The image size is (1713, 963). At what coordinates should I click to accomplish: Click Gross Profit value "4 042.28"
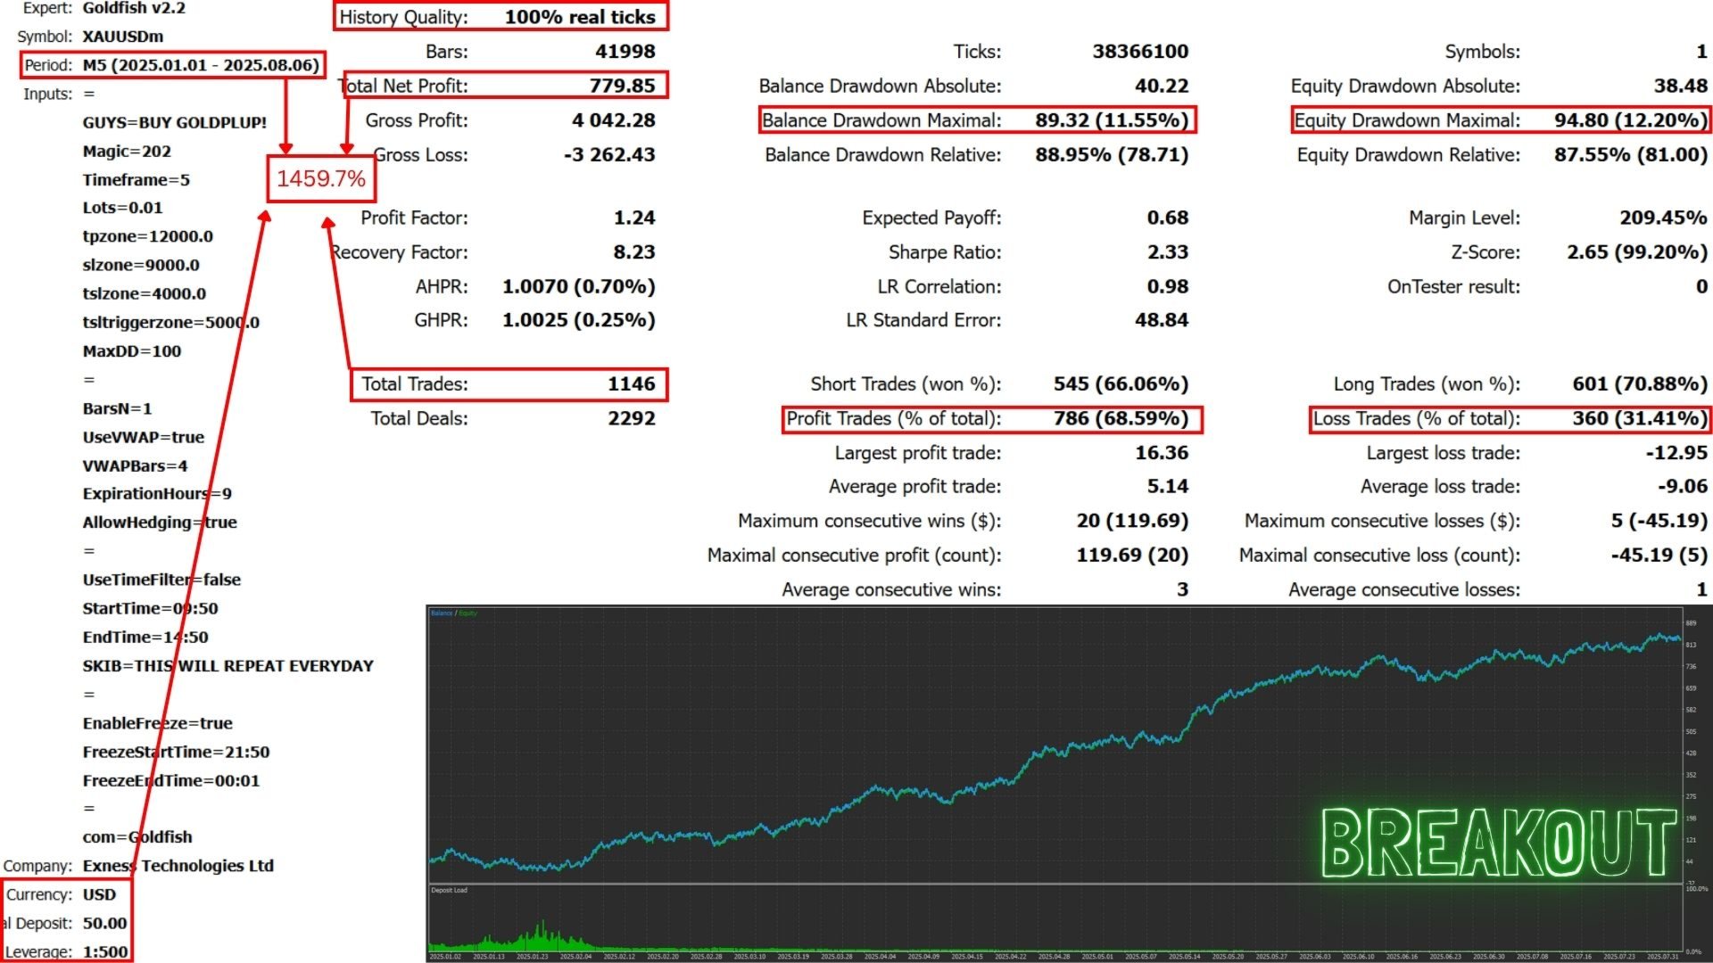[613, 120]
